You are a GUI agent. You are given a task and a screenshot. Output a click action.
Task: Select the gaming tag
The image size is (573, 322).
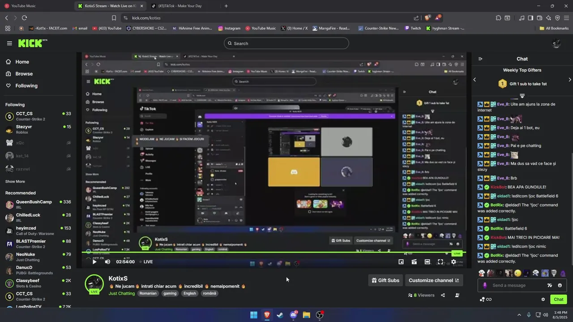(170, 293)
